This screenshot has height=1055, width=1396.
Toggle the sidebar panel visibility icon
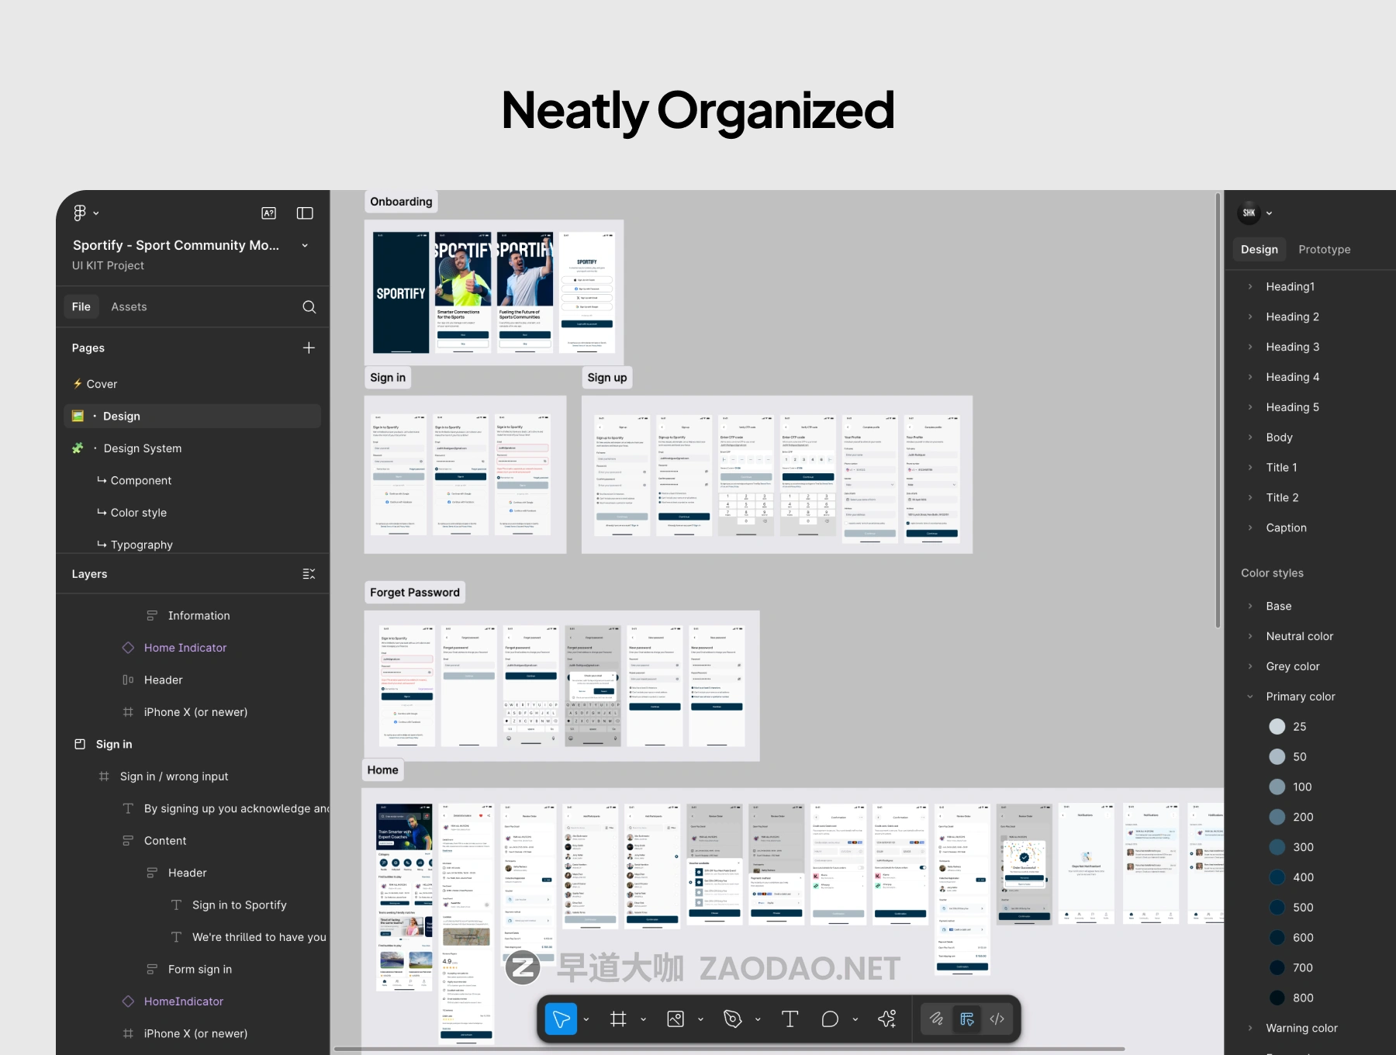305,213
